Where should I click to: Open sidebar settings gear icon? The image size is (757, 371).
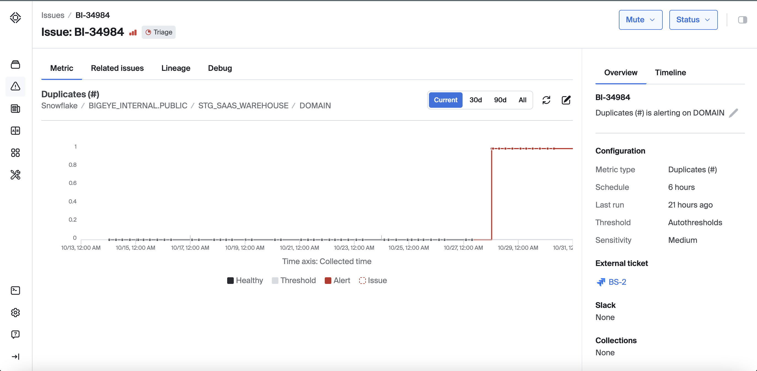[x=15, y=312]
